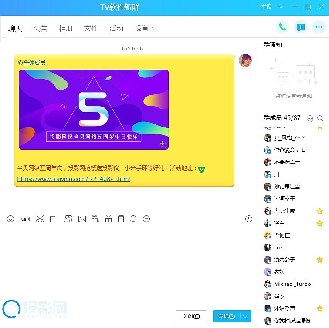Screen dimensions: 329x328
Task: Open the three-dots more options button
Action: [x=319, y=27]
